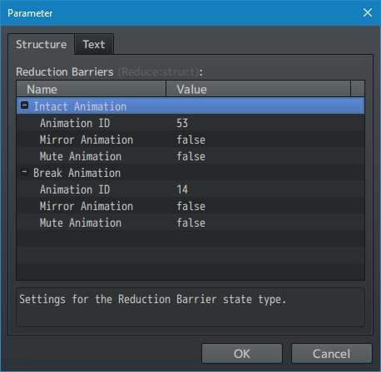
Task: Cancel the Parameter dialog
Action: [331, 354]
